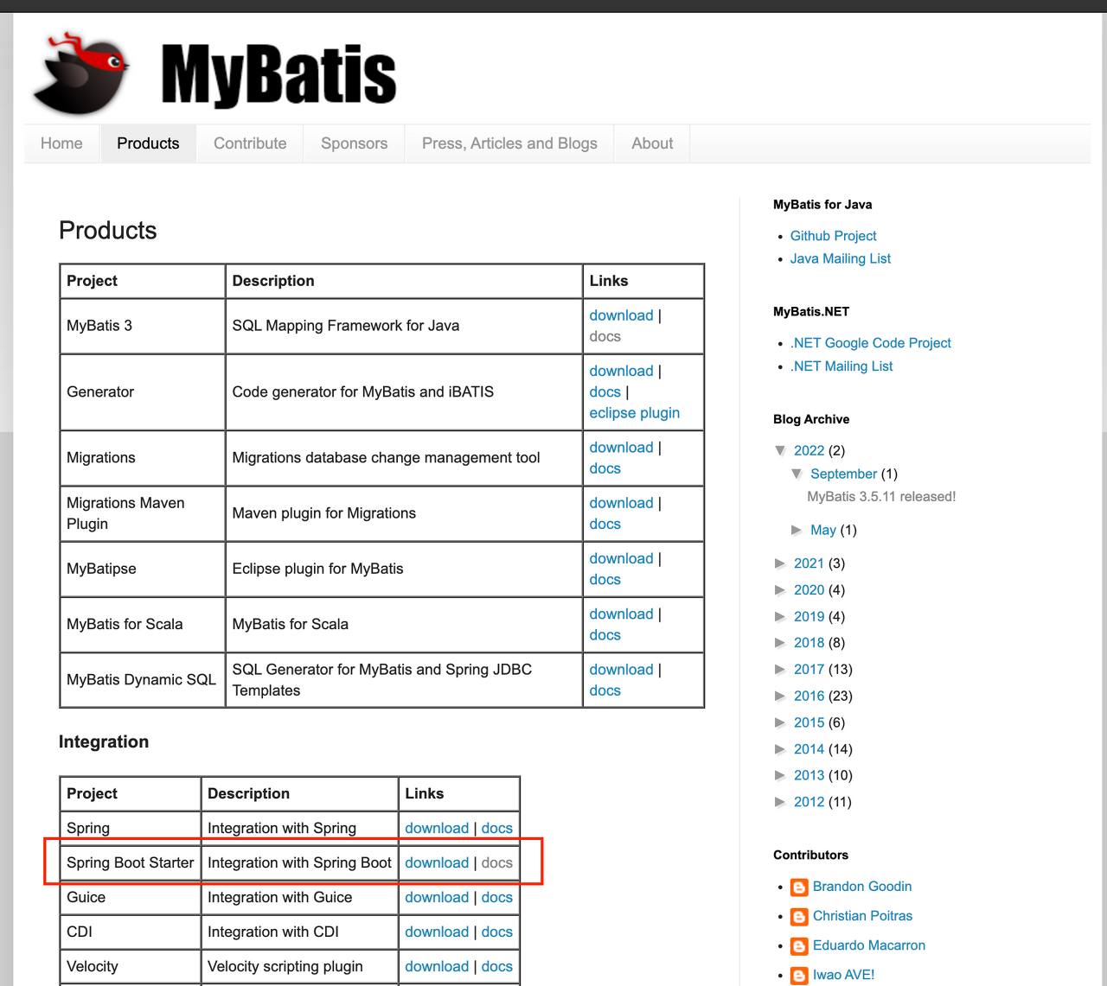Image resolution: width=1107 pixels, height=986 pixels.
Task: Click download link for Guice
Action: pos(437,897)
